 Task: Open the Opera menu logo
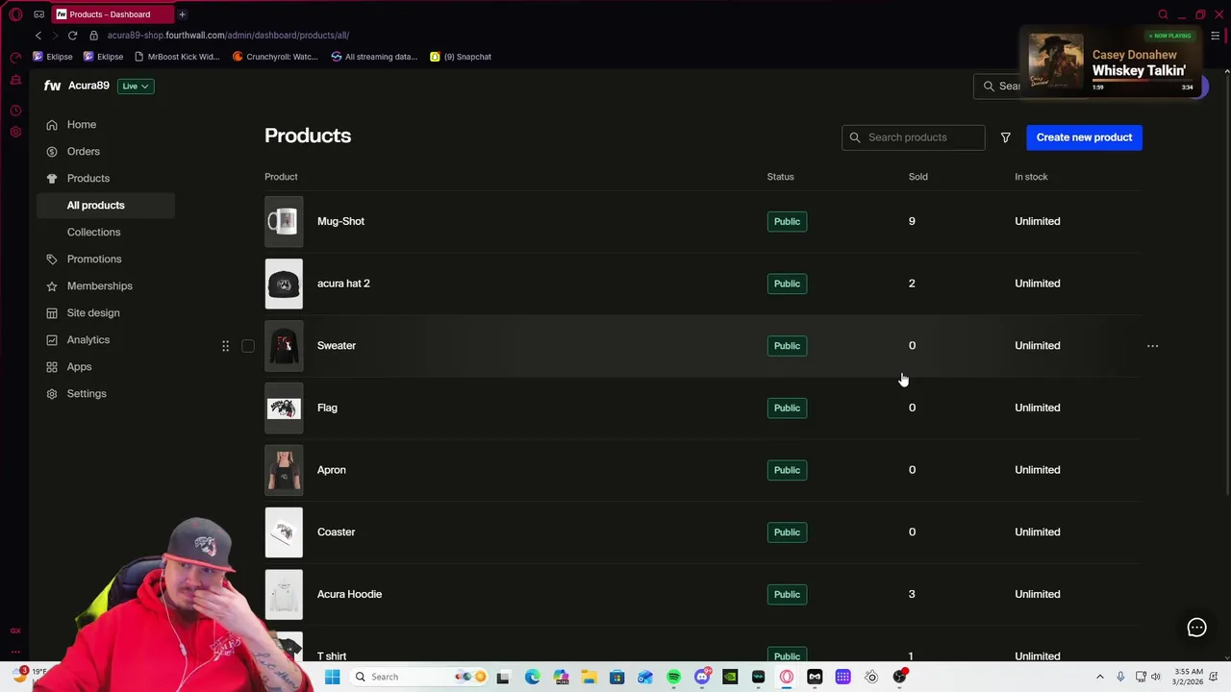(15, 14)
